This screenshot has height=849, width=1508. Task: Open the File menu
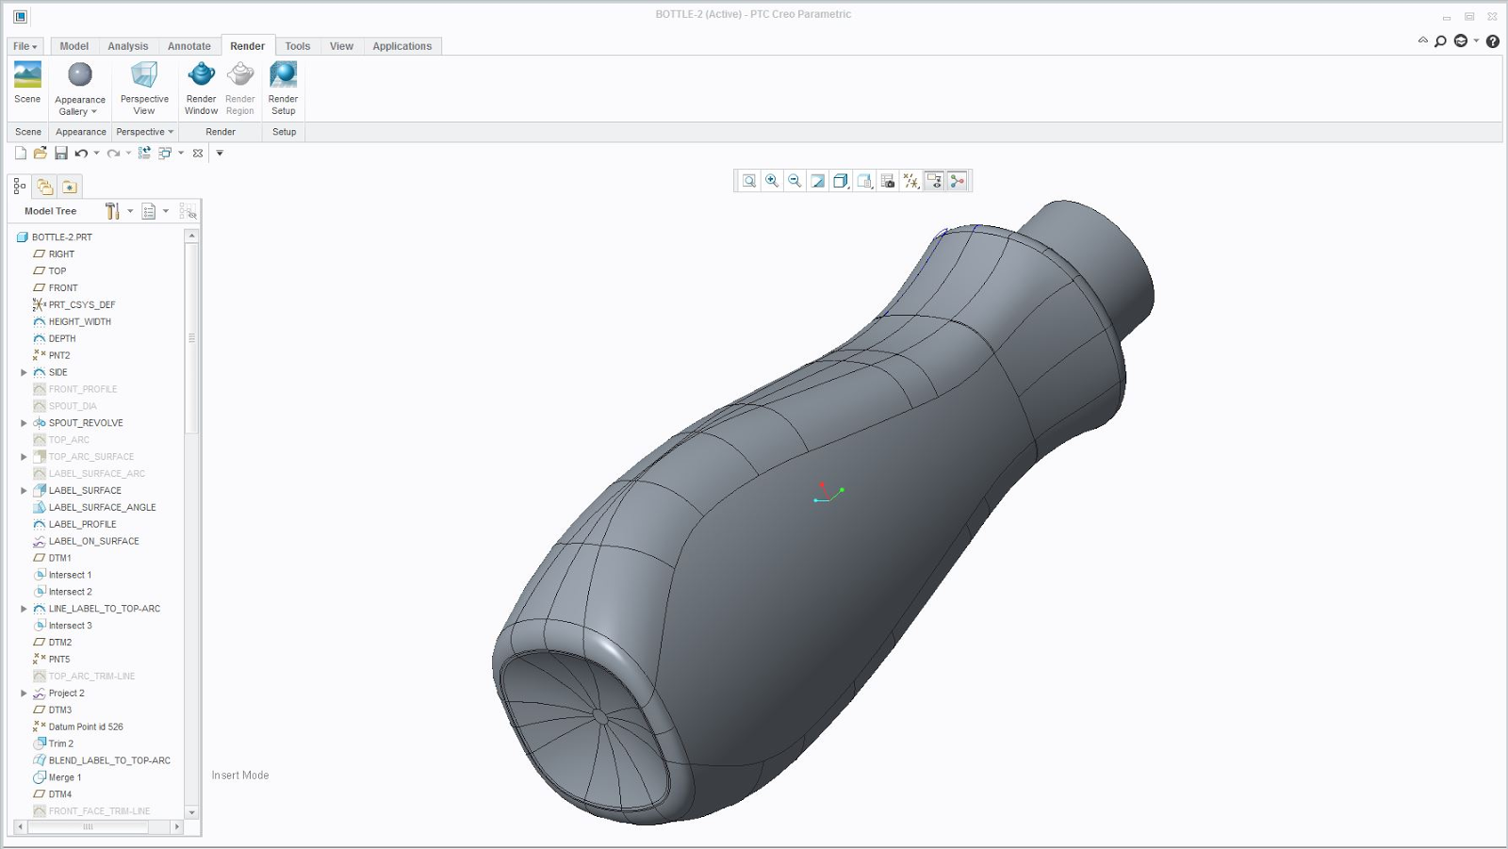[21, 45]
